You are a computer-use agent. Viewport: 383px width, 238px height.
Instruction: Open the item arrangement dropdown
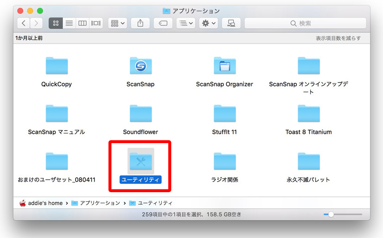click(117, 23)
